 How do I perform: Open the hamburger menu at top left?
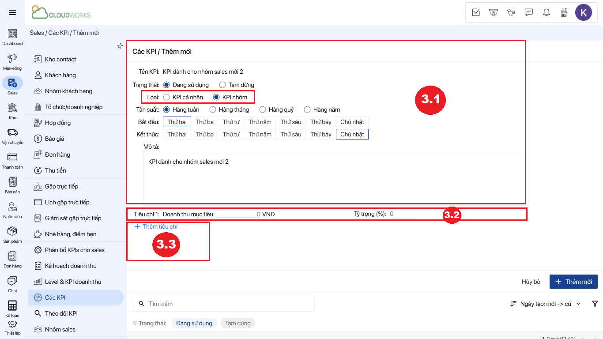click(12, 12)
